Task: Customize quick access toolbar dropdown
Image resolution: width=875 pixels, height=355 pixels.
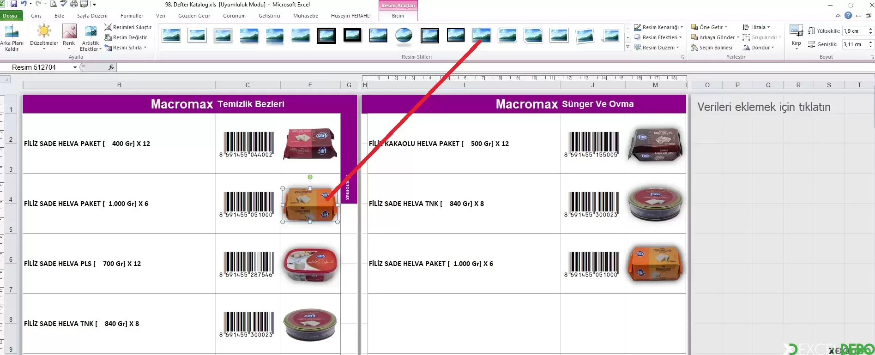Action: point(94,4)
